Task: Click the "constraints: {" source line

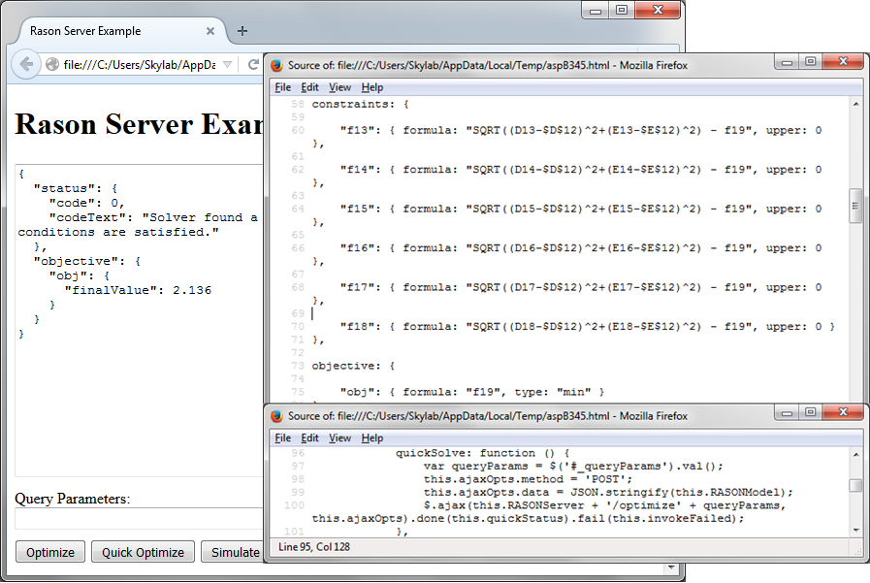Action: click(360, 105)
